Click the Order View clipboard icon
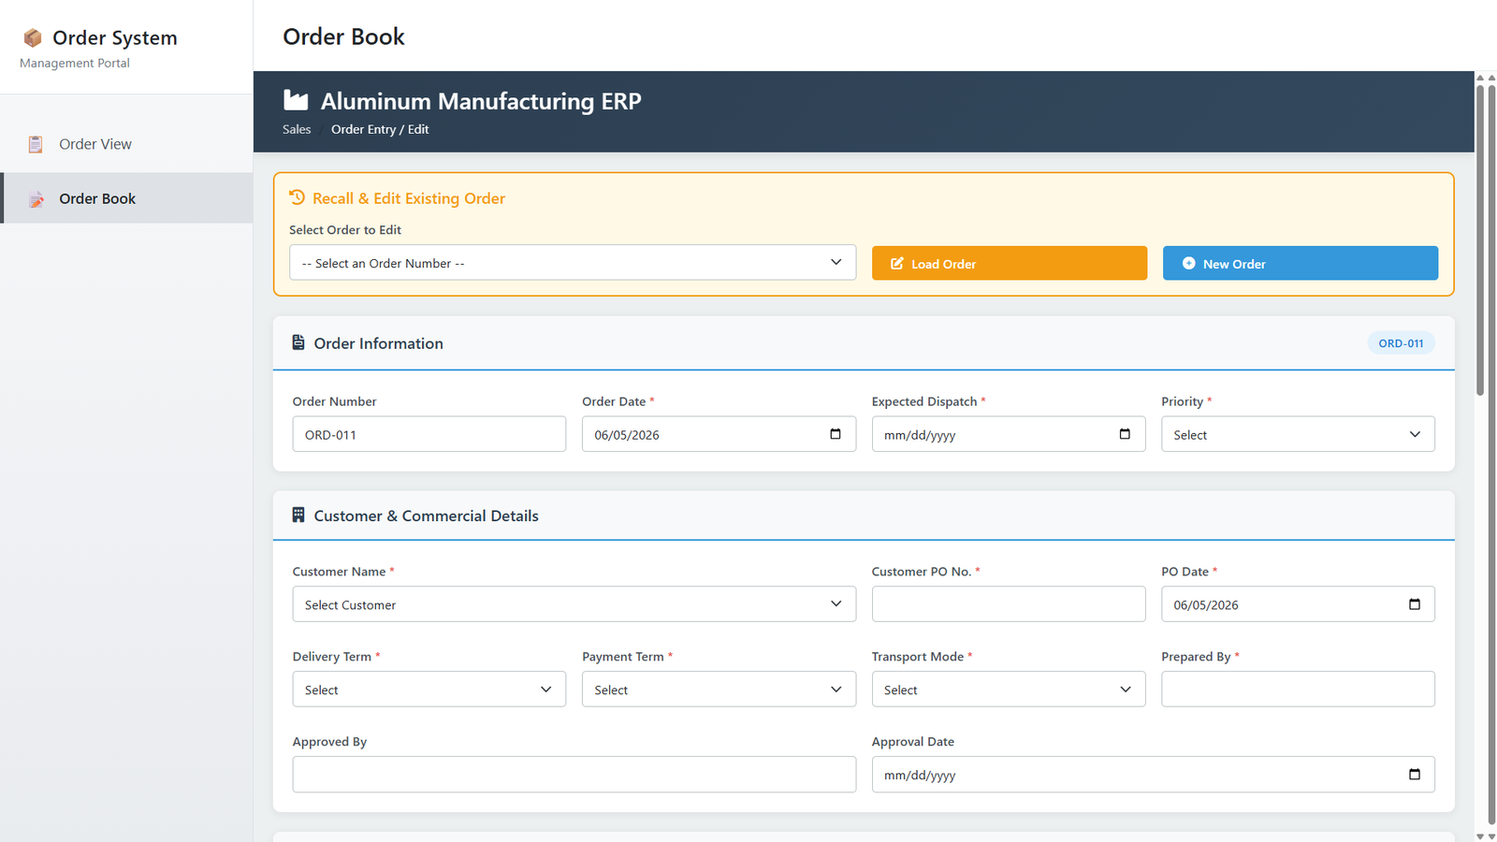The image size is (1497, 842). point(36,144)
